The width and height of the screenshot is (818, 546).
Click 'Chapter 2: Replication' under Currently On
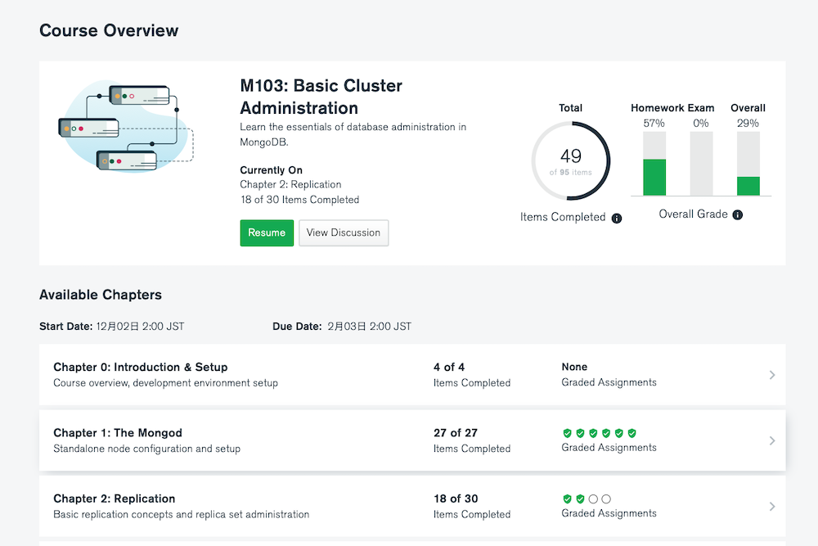(x=290, y=184)
